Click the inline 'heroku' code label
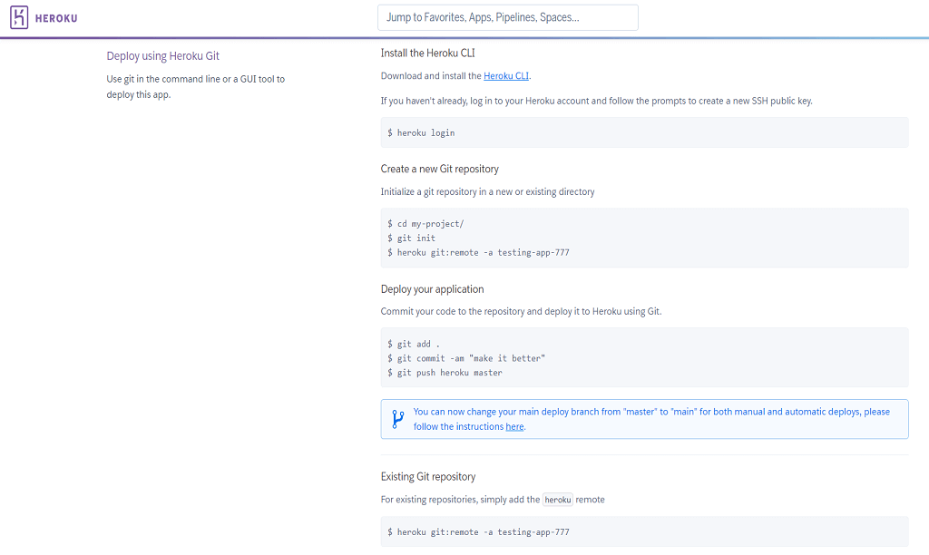The image size is (929, 555). [558, 500]
